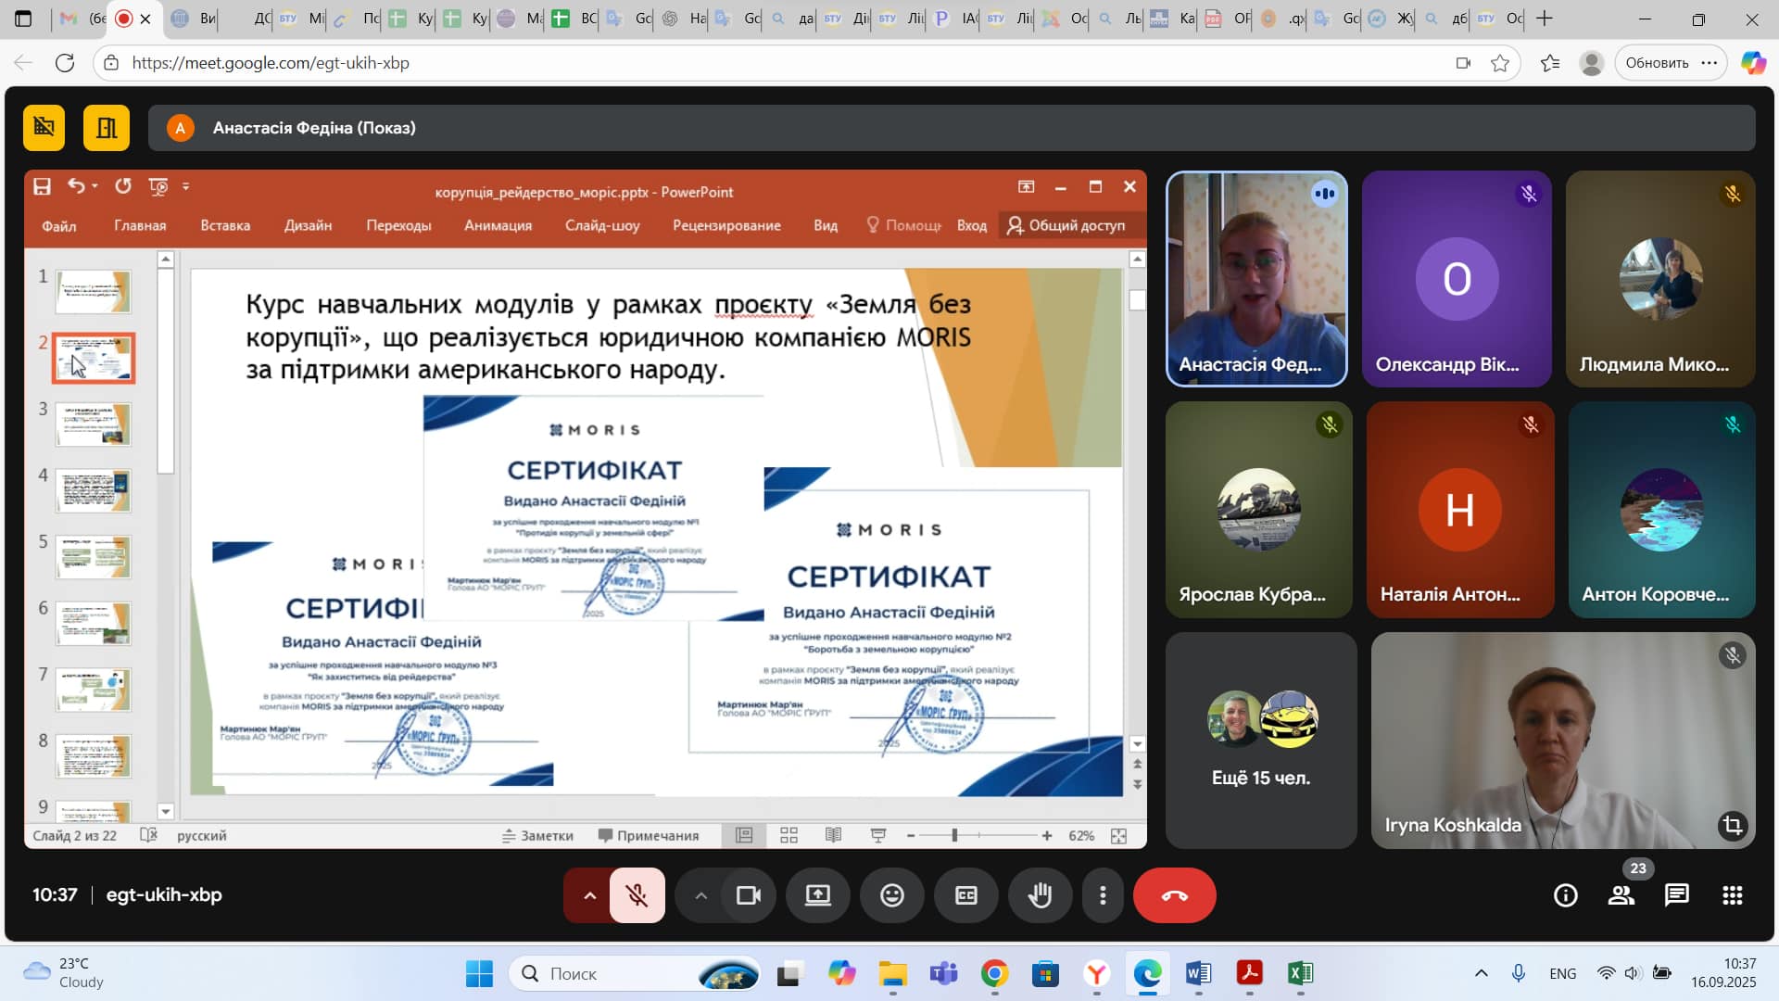Click the Помощь search box
Image resolution: width=1779 pixels, height=1001 pixels.
pyautogui.click(x=904, y=225)
